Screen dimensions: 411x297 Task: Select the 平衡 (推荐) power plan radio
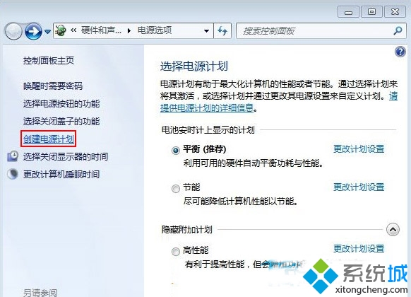pyautogui.click(x=176, y=151)
